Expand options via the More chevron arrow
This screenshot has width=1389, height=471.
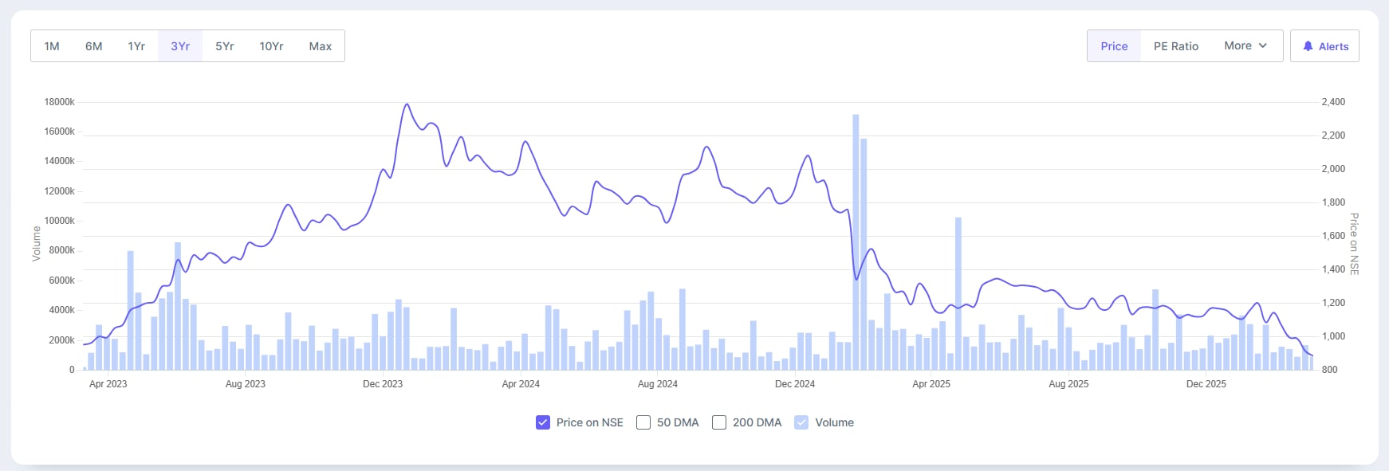(x=1263, y=46)
